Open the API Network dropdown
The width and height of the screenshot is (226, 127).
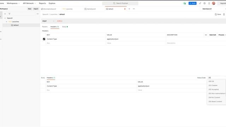(29, 3)
